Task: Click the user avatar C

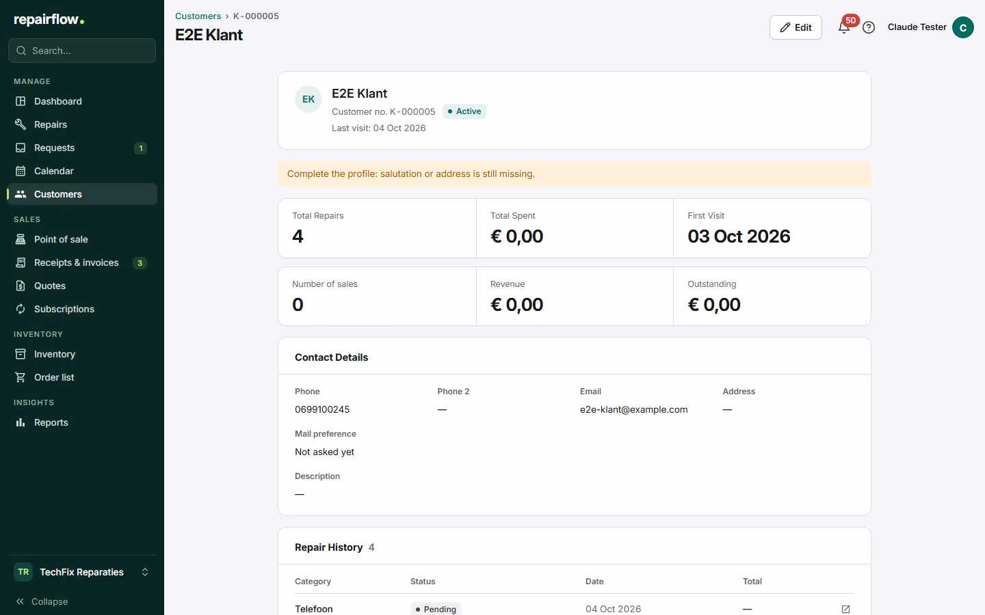Action: [963, 27]
